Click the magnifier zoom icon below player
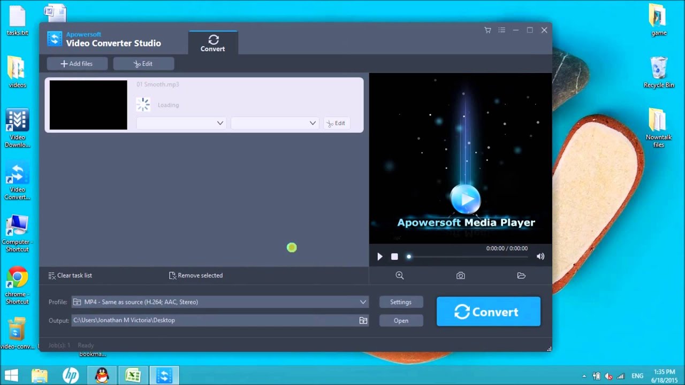685x385 pixels. (x=400, y=275)
